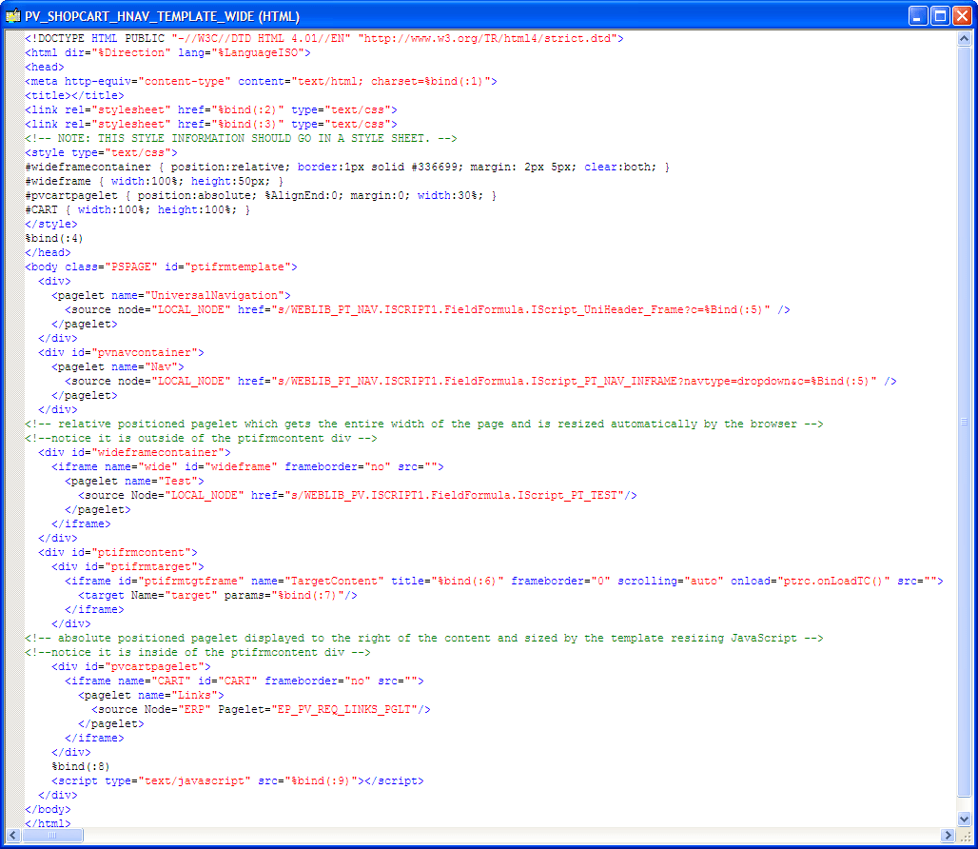Open the system menu via the HTML document icon

[x=13, y=15]
